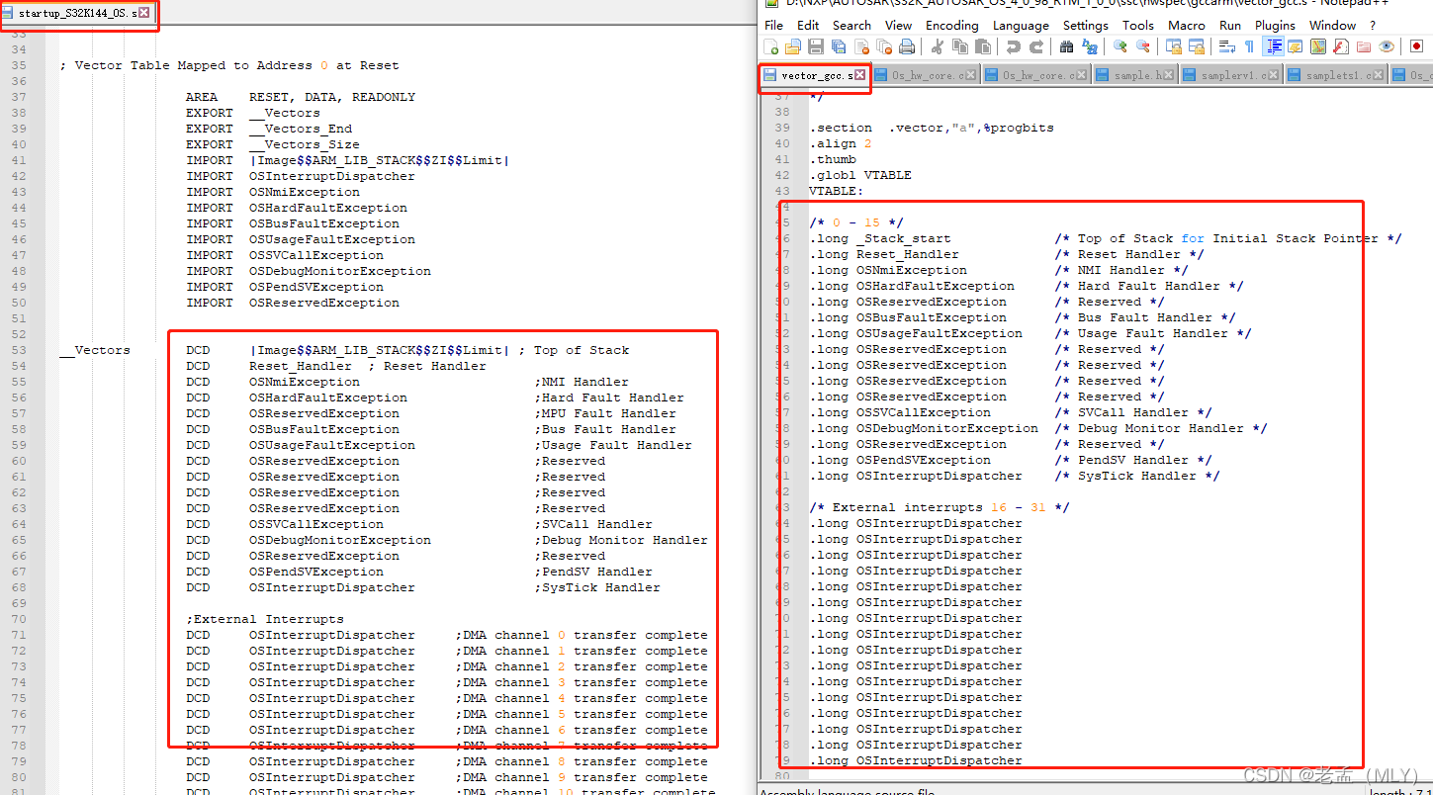Select the startup_S32K144_OS.s tab in left window
Image resolution: width=1433 pixels, height=795 pixels.
click(77, 13)
